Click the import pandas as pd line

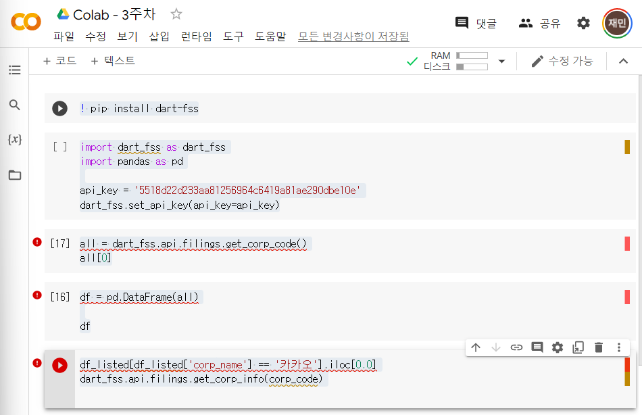coord(132,162)
